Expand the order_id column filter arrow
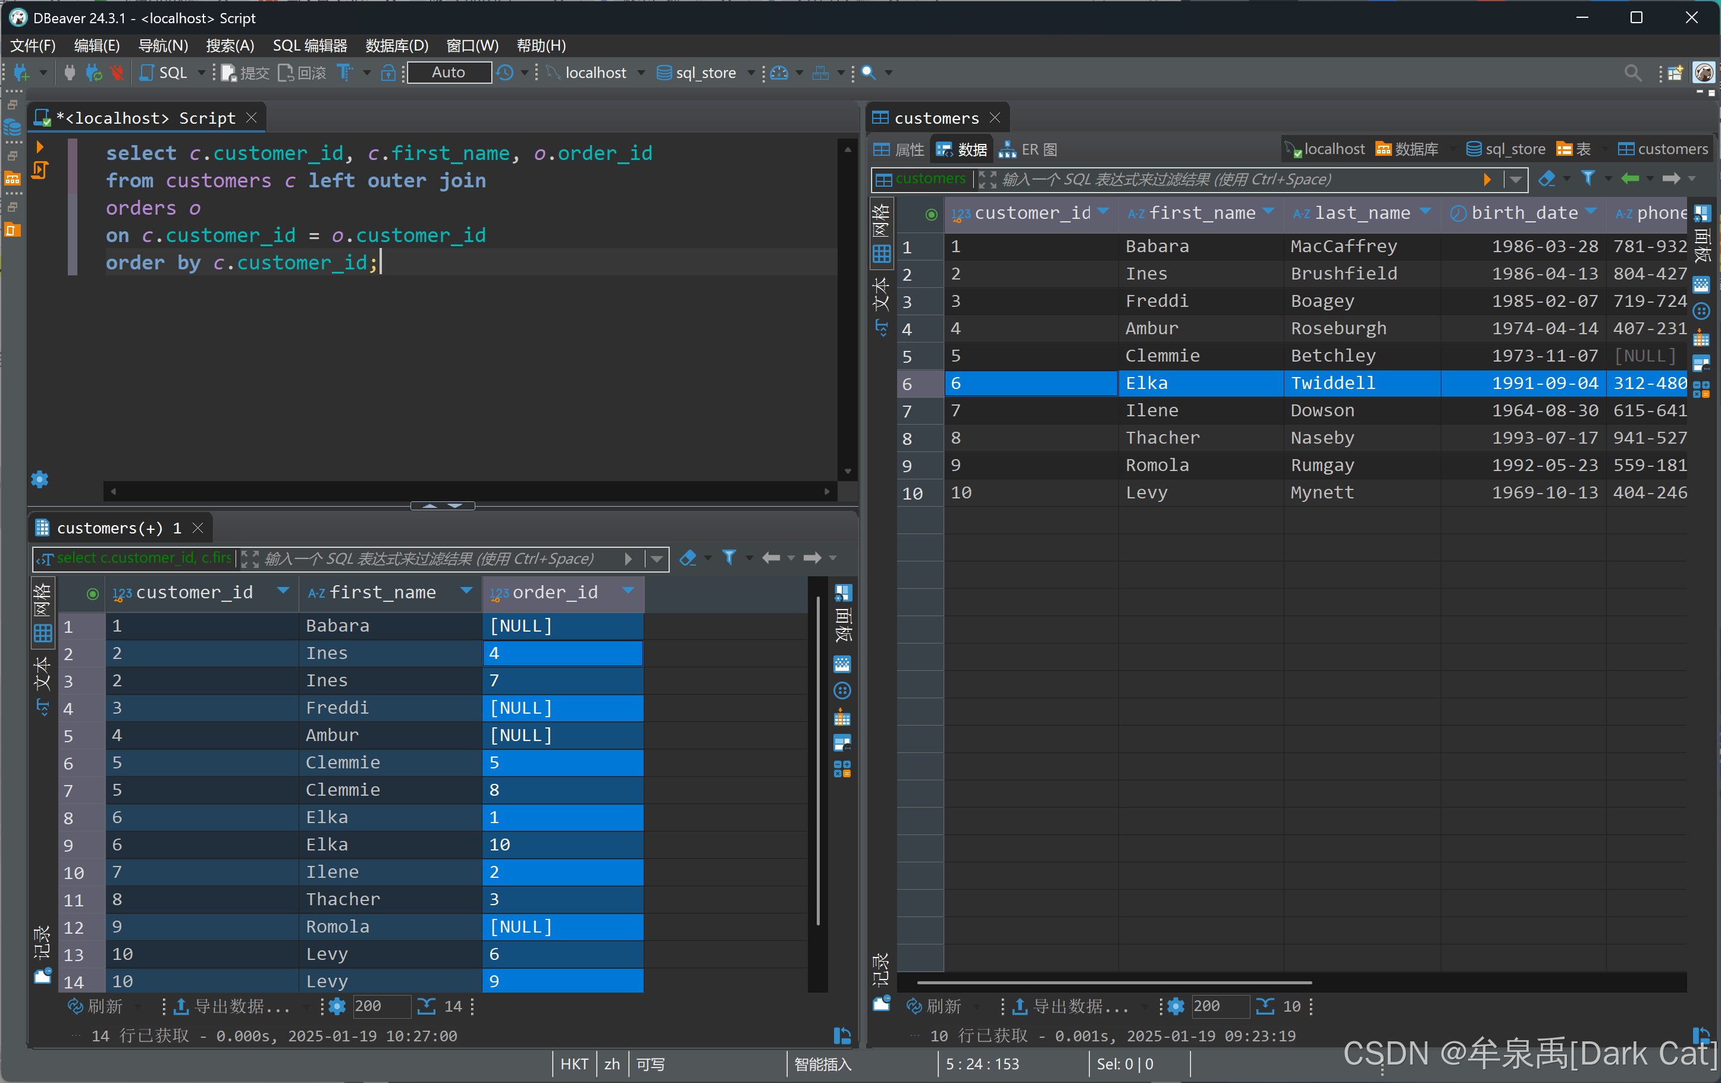This screenshot has width=1721, height=1083. [x=628, y=591]
